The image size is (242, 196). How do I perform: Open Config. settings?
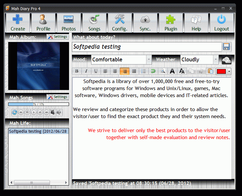120,23
